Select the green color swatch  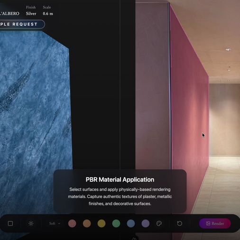tap(116, 223)
